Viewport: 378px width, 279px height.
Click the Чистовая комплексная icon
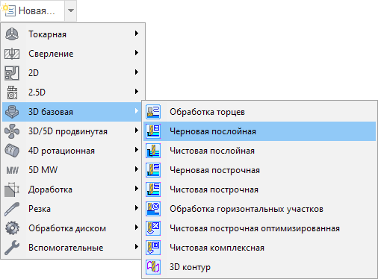(153, 248)
